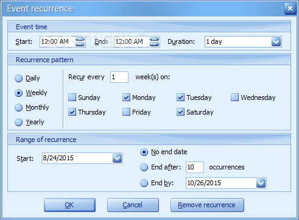Confirm with the OK button
This screenshot has width=299, height=220.
[69, 205]
